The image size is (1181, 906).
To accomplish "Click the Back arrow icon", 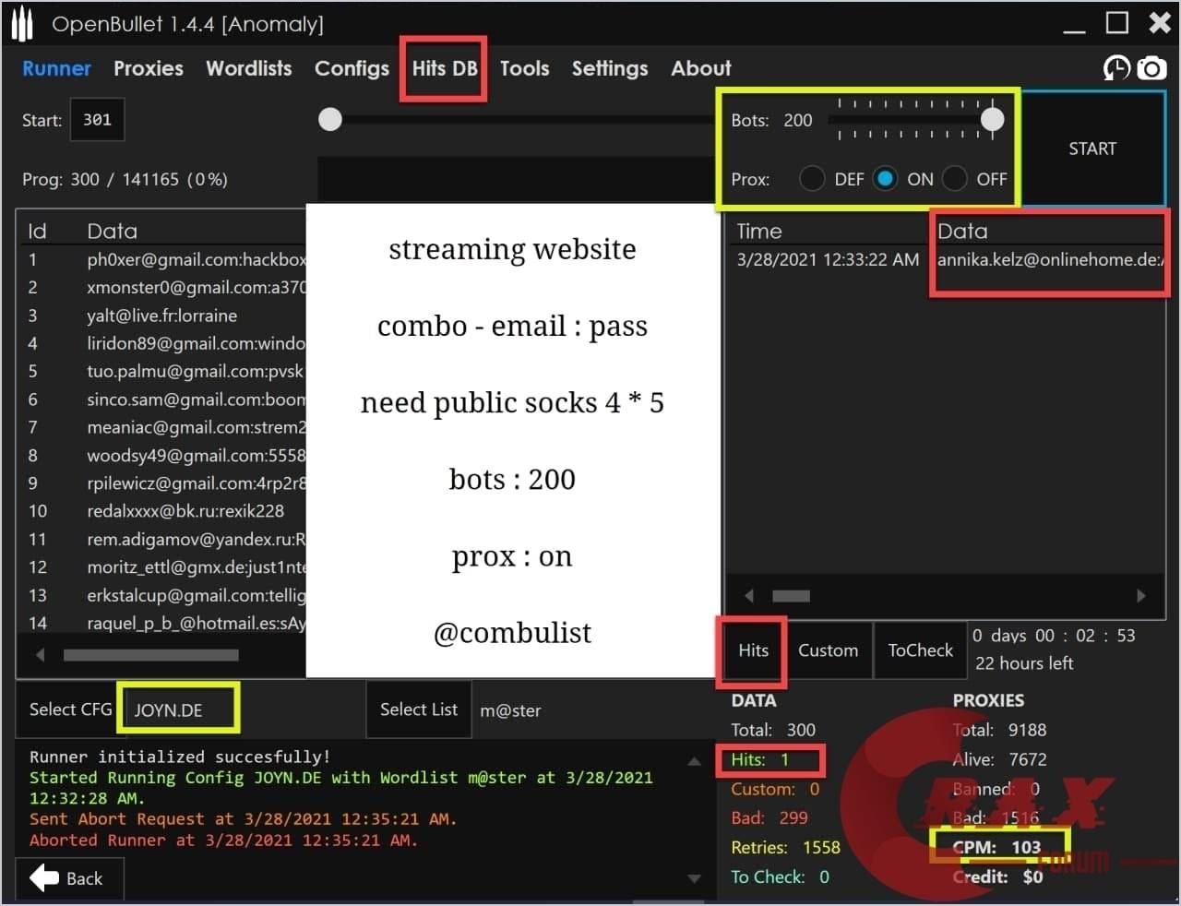I will click(x=44, y=877).
